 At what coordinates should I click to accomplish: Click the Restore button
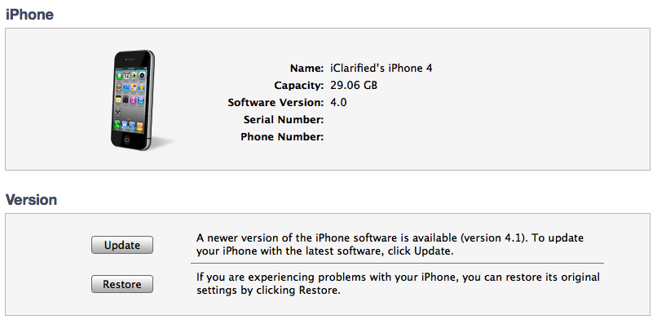pos(122,284)
